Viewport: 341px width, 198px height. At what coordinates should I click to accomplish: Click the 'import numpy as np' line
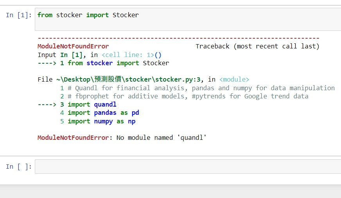click(102, 121)
